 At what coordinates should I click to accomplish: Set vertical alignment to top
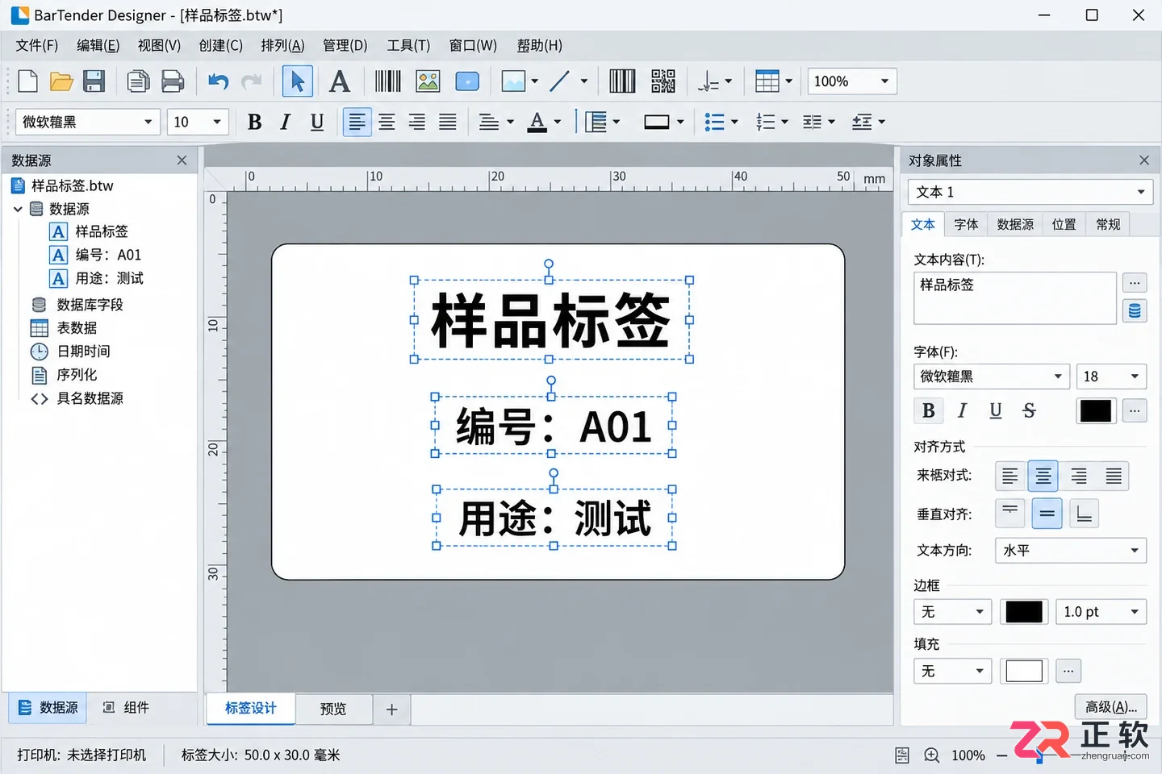click(1010, 514)
